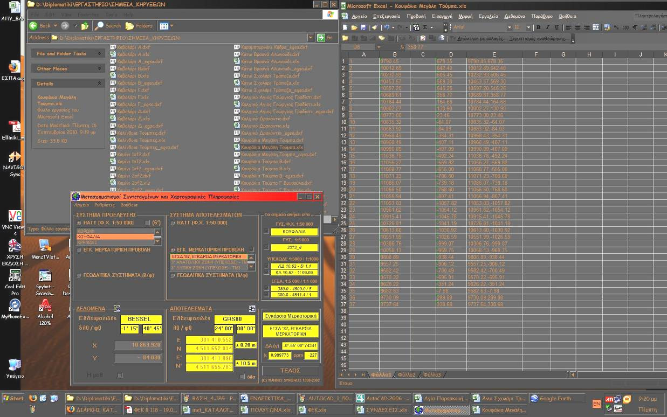Select ΓΕΩΔΑΙΤΙΚΑ ΣΥΣΤΗΜΑΤΑ radio in results system
This screenshot has height=417, width=667.
[x=173, y=275]
